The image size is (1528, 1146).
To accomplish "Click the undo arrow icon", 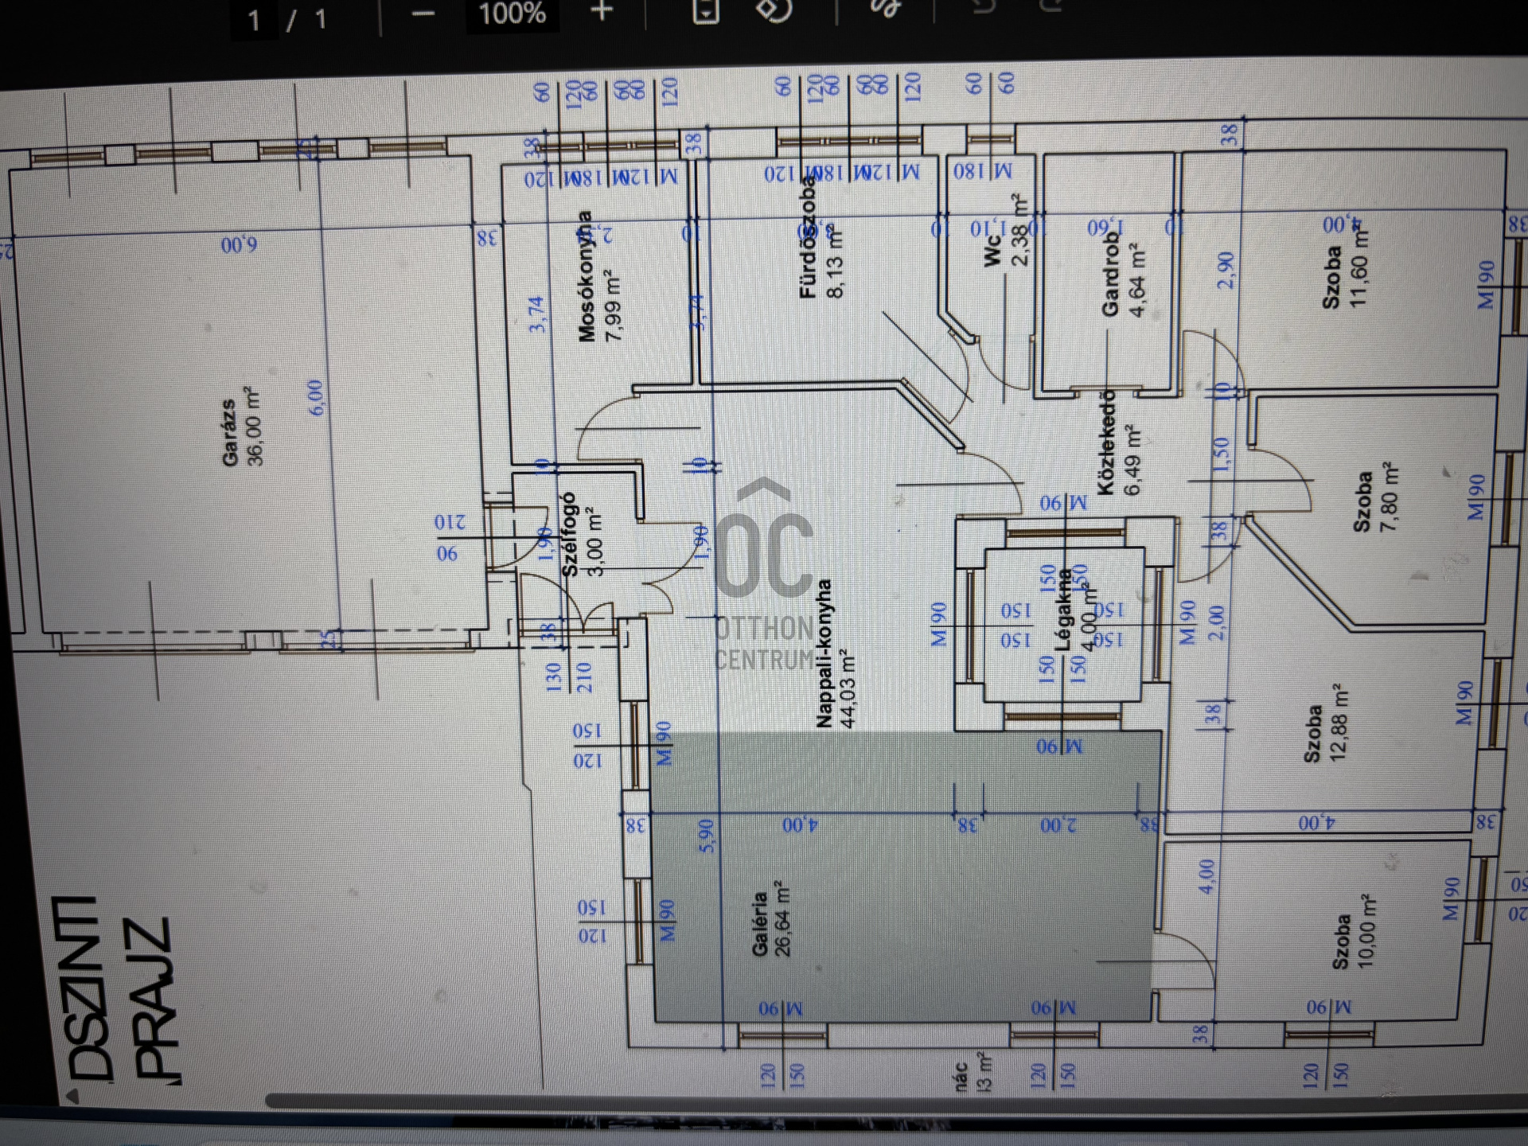I will pos(984,6).
